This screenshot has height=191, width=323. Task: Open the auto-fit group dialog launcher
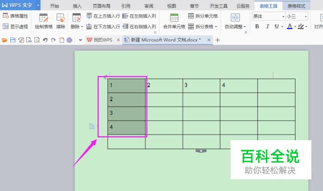246,33
